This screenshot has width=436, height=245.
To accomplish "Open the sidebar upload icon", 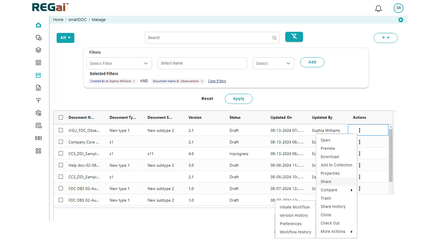I will [38, 100].
